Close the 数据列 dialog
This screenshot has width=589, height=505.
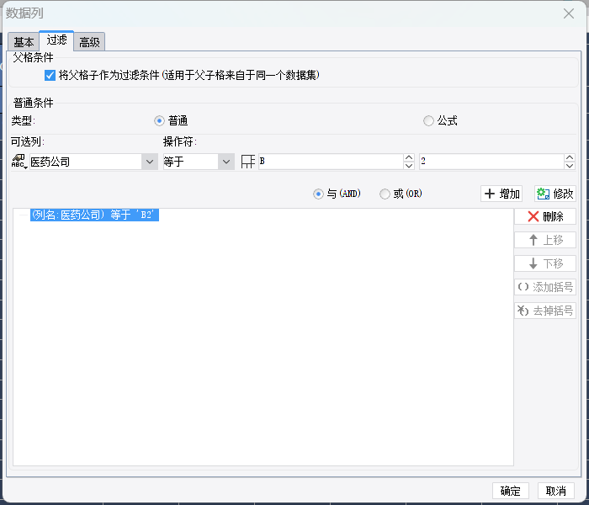click(x=569, y=13)
